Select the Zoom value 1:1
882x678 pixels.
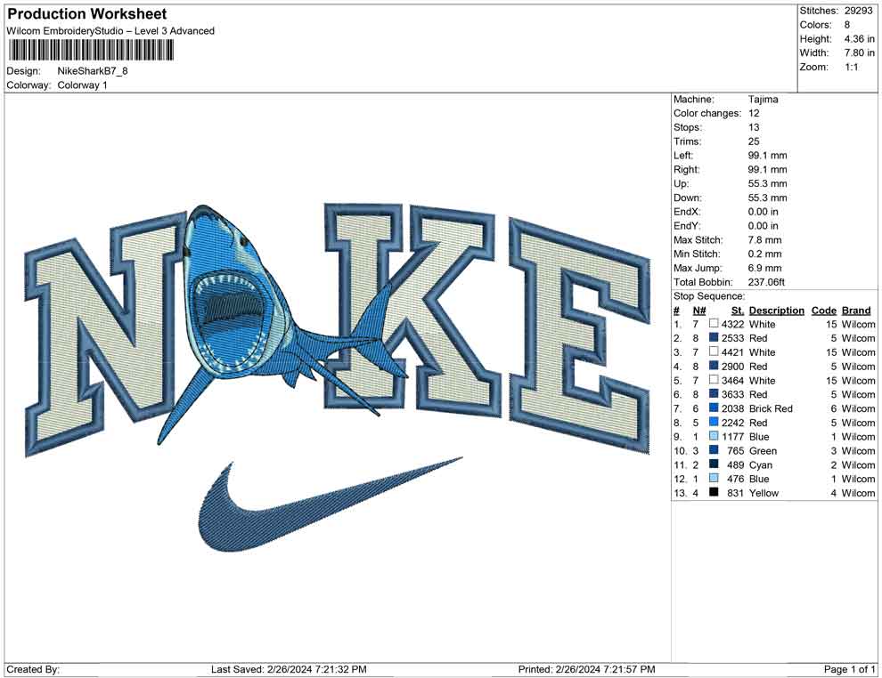851,67
